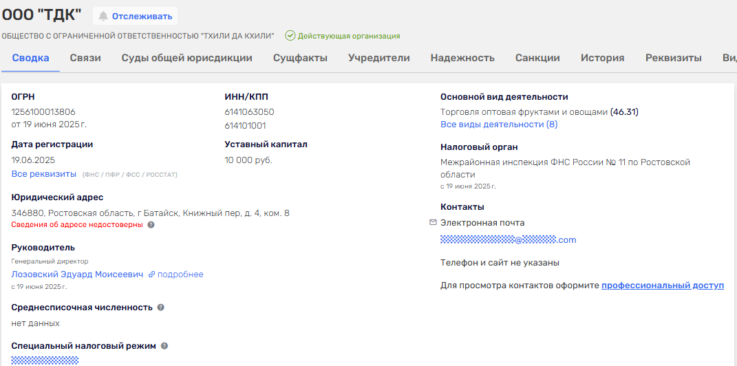Screen dimensions: 737x366
Task: Click the профессиональный доступ link
Action: [662, 285]
